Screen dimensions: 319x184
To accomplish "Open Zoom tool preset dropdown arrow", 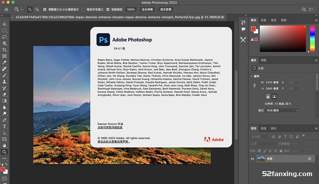I will (x=22, y=10).
